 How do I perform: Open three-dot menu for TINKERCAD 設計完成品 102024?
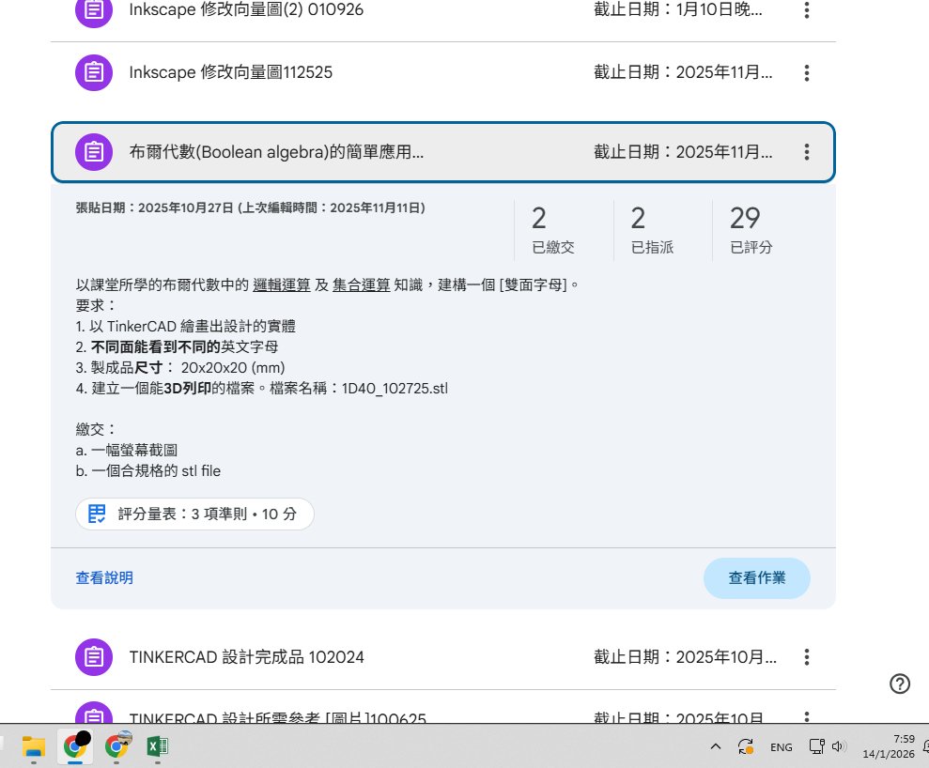(x=807, y=657)
